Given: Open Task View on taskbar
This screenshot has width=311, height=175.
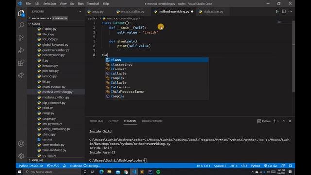Looking at the screenshot, I should coord(93,172).
